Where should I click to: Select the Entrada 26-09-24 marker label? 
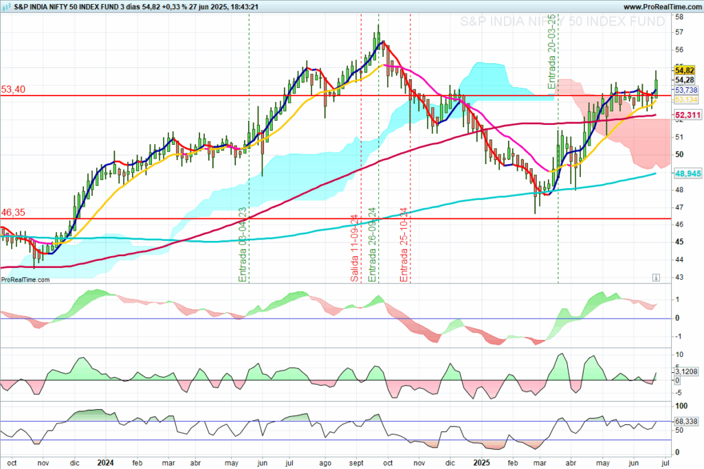click(x=372, y=245)
